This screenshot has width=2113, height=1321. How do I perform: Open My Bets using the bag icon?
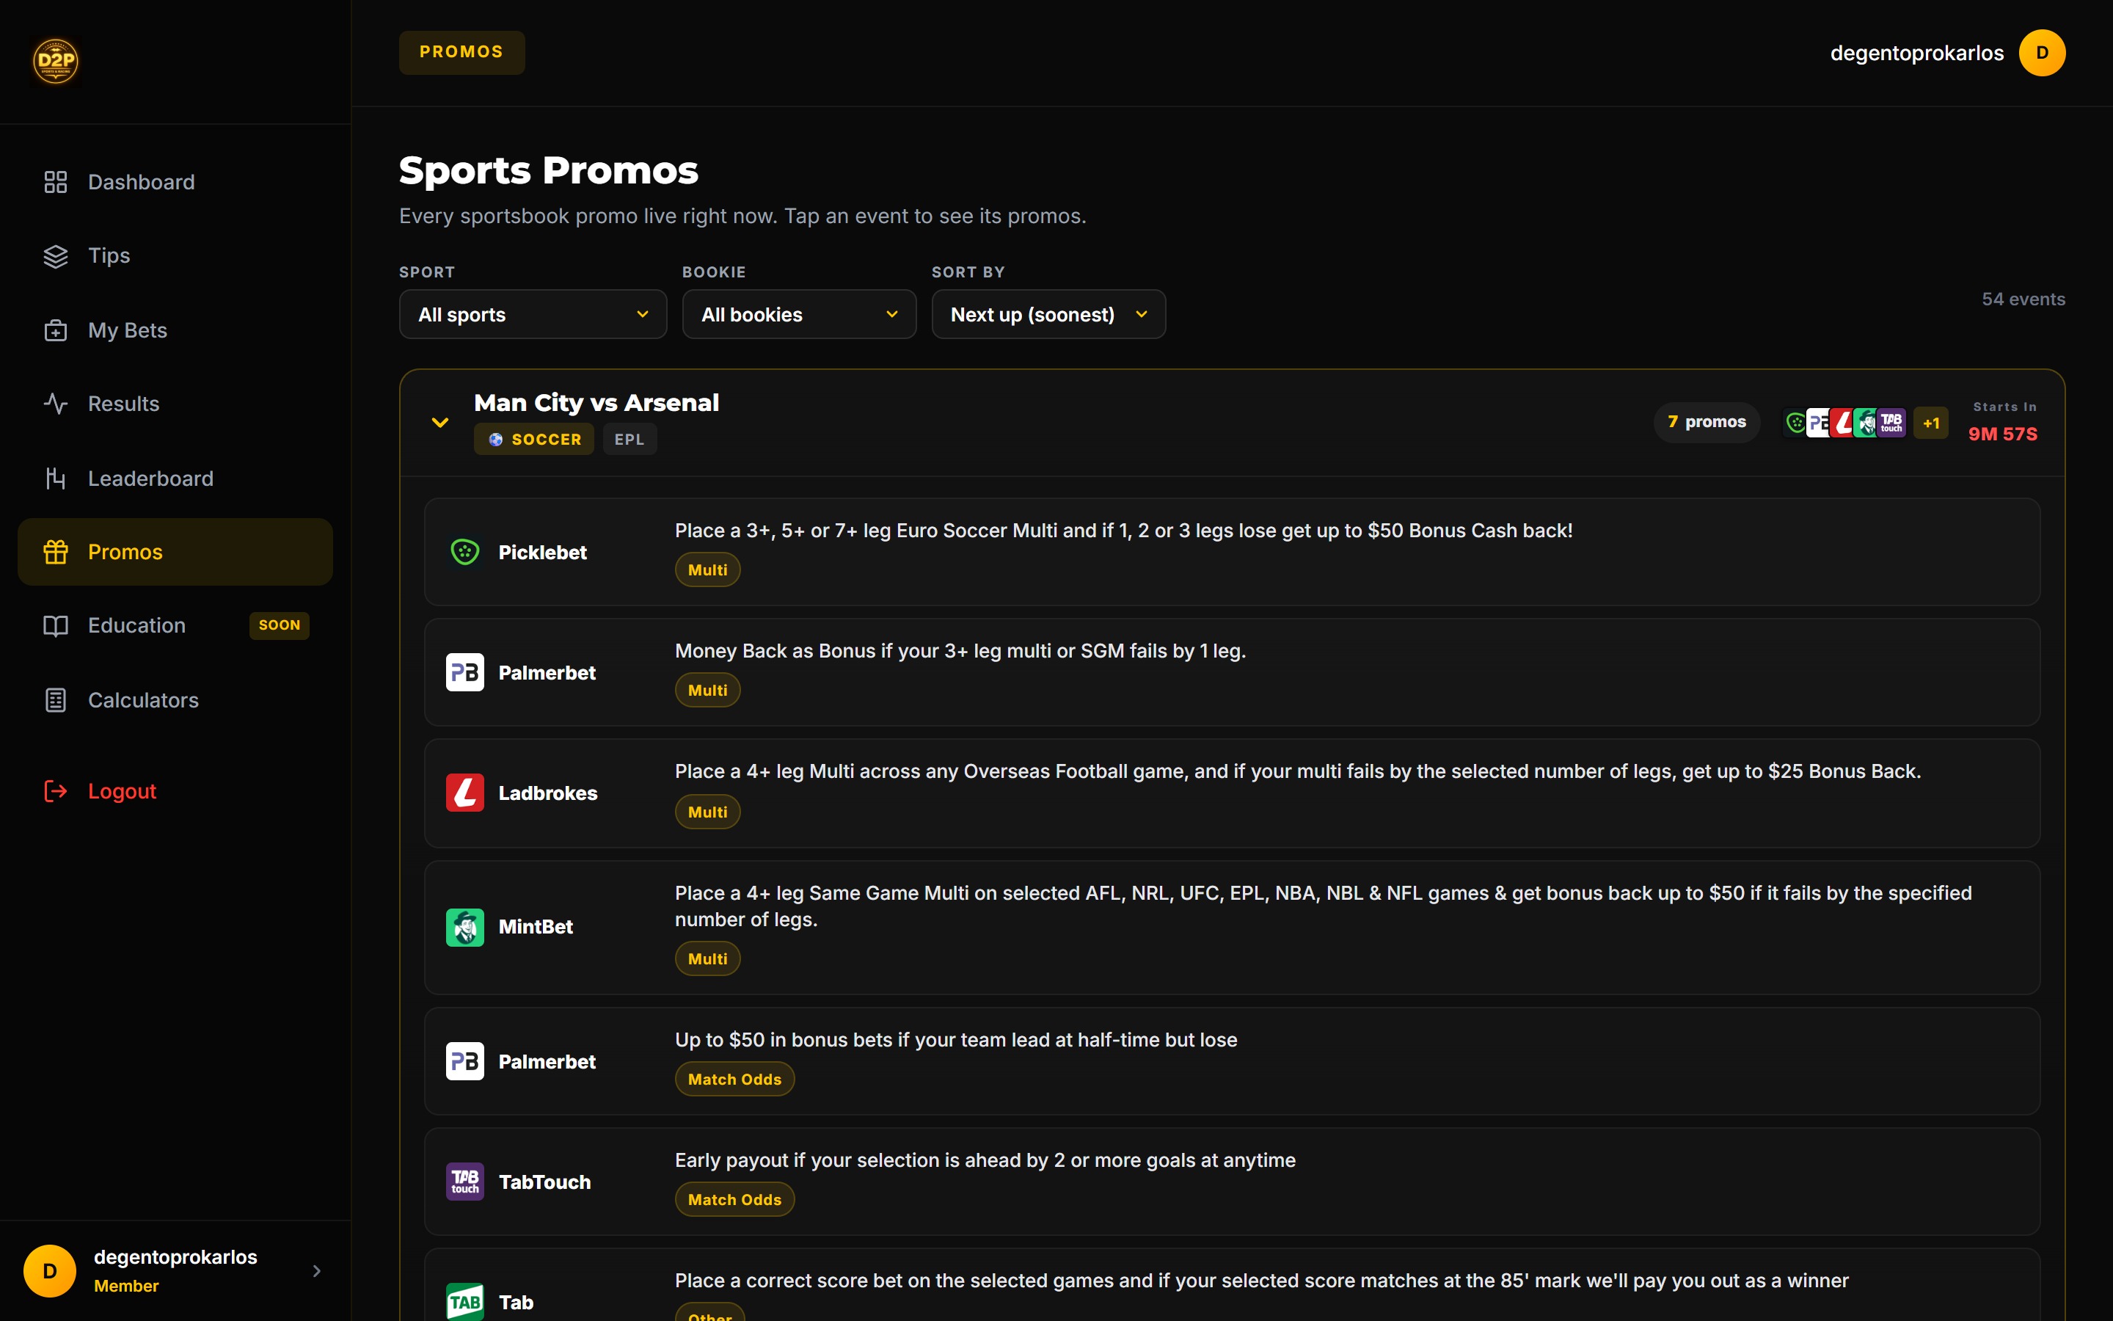55,330
